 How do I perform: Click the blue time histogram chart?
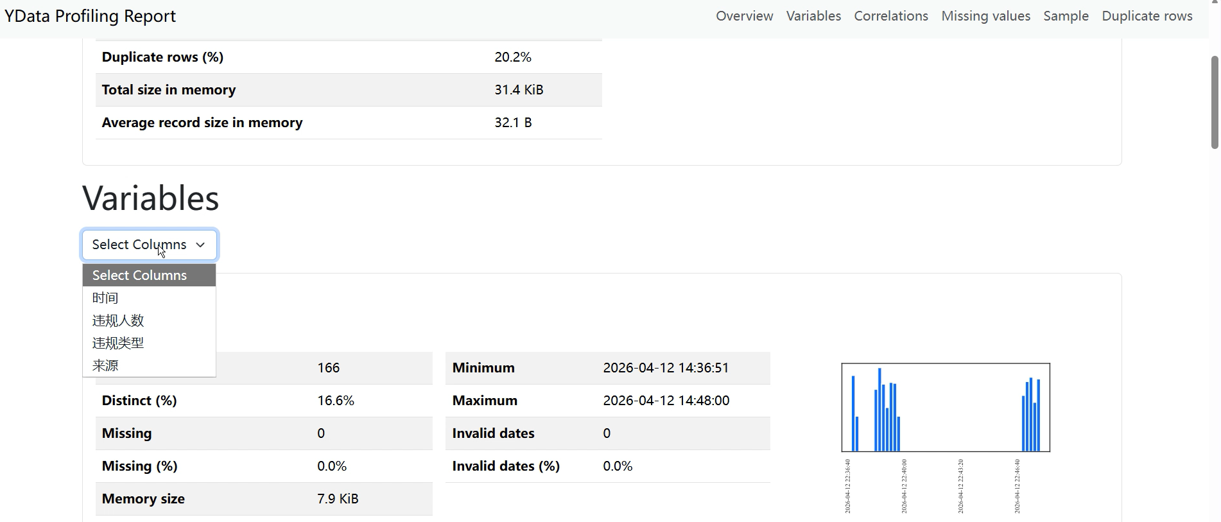[945, 408]
